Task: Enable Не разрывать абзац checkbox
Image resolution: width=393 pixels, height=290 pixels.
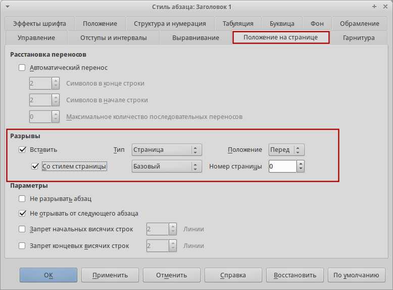Action: coord(22,198)
